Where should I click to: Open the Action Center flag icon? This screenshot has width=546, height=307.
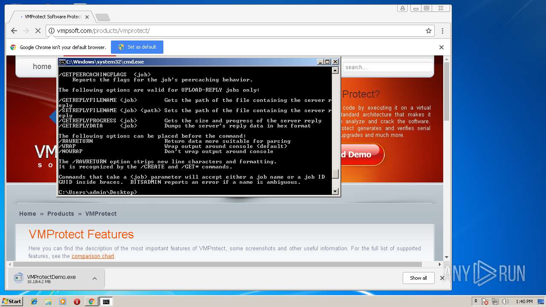click(485, 301)
